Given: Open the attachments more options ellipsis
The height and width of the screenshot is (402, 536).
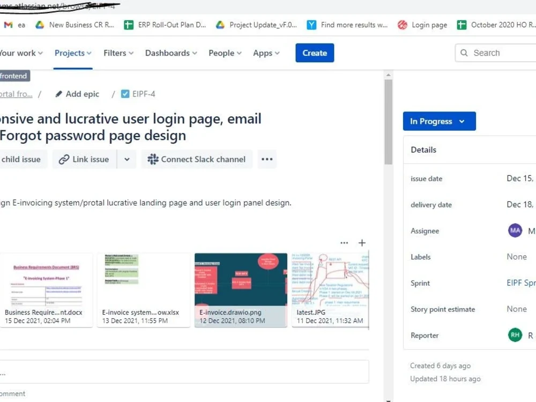Looking at the screenshot, I should point(344,242).
